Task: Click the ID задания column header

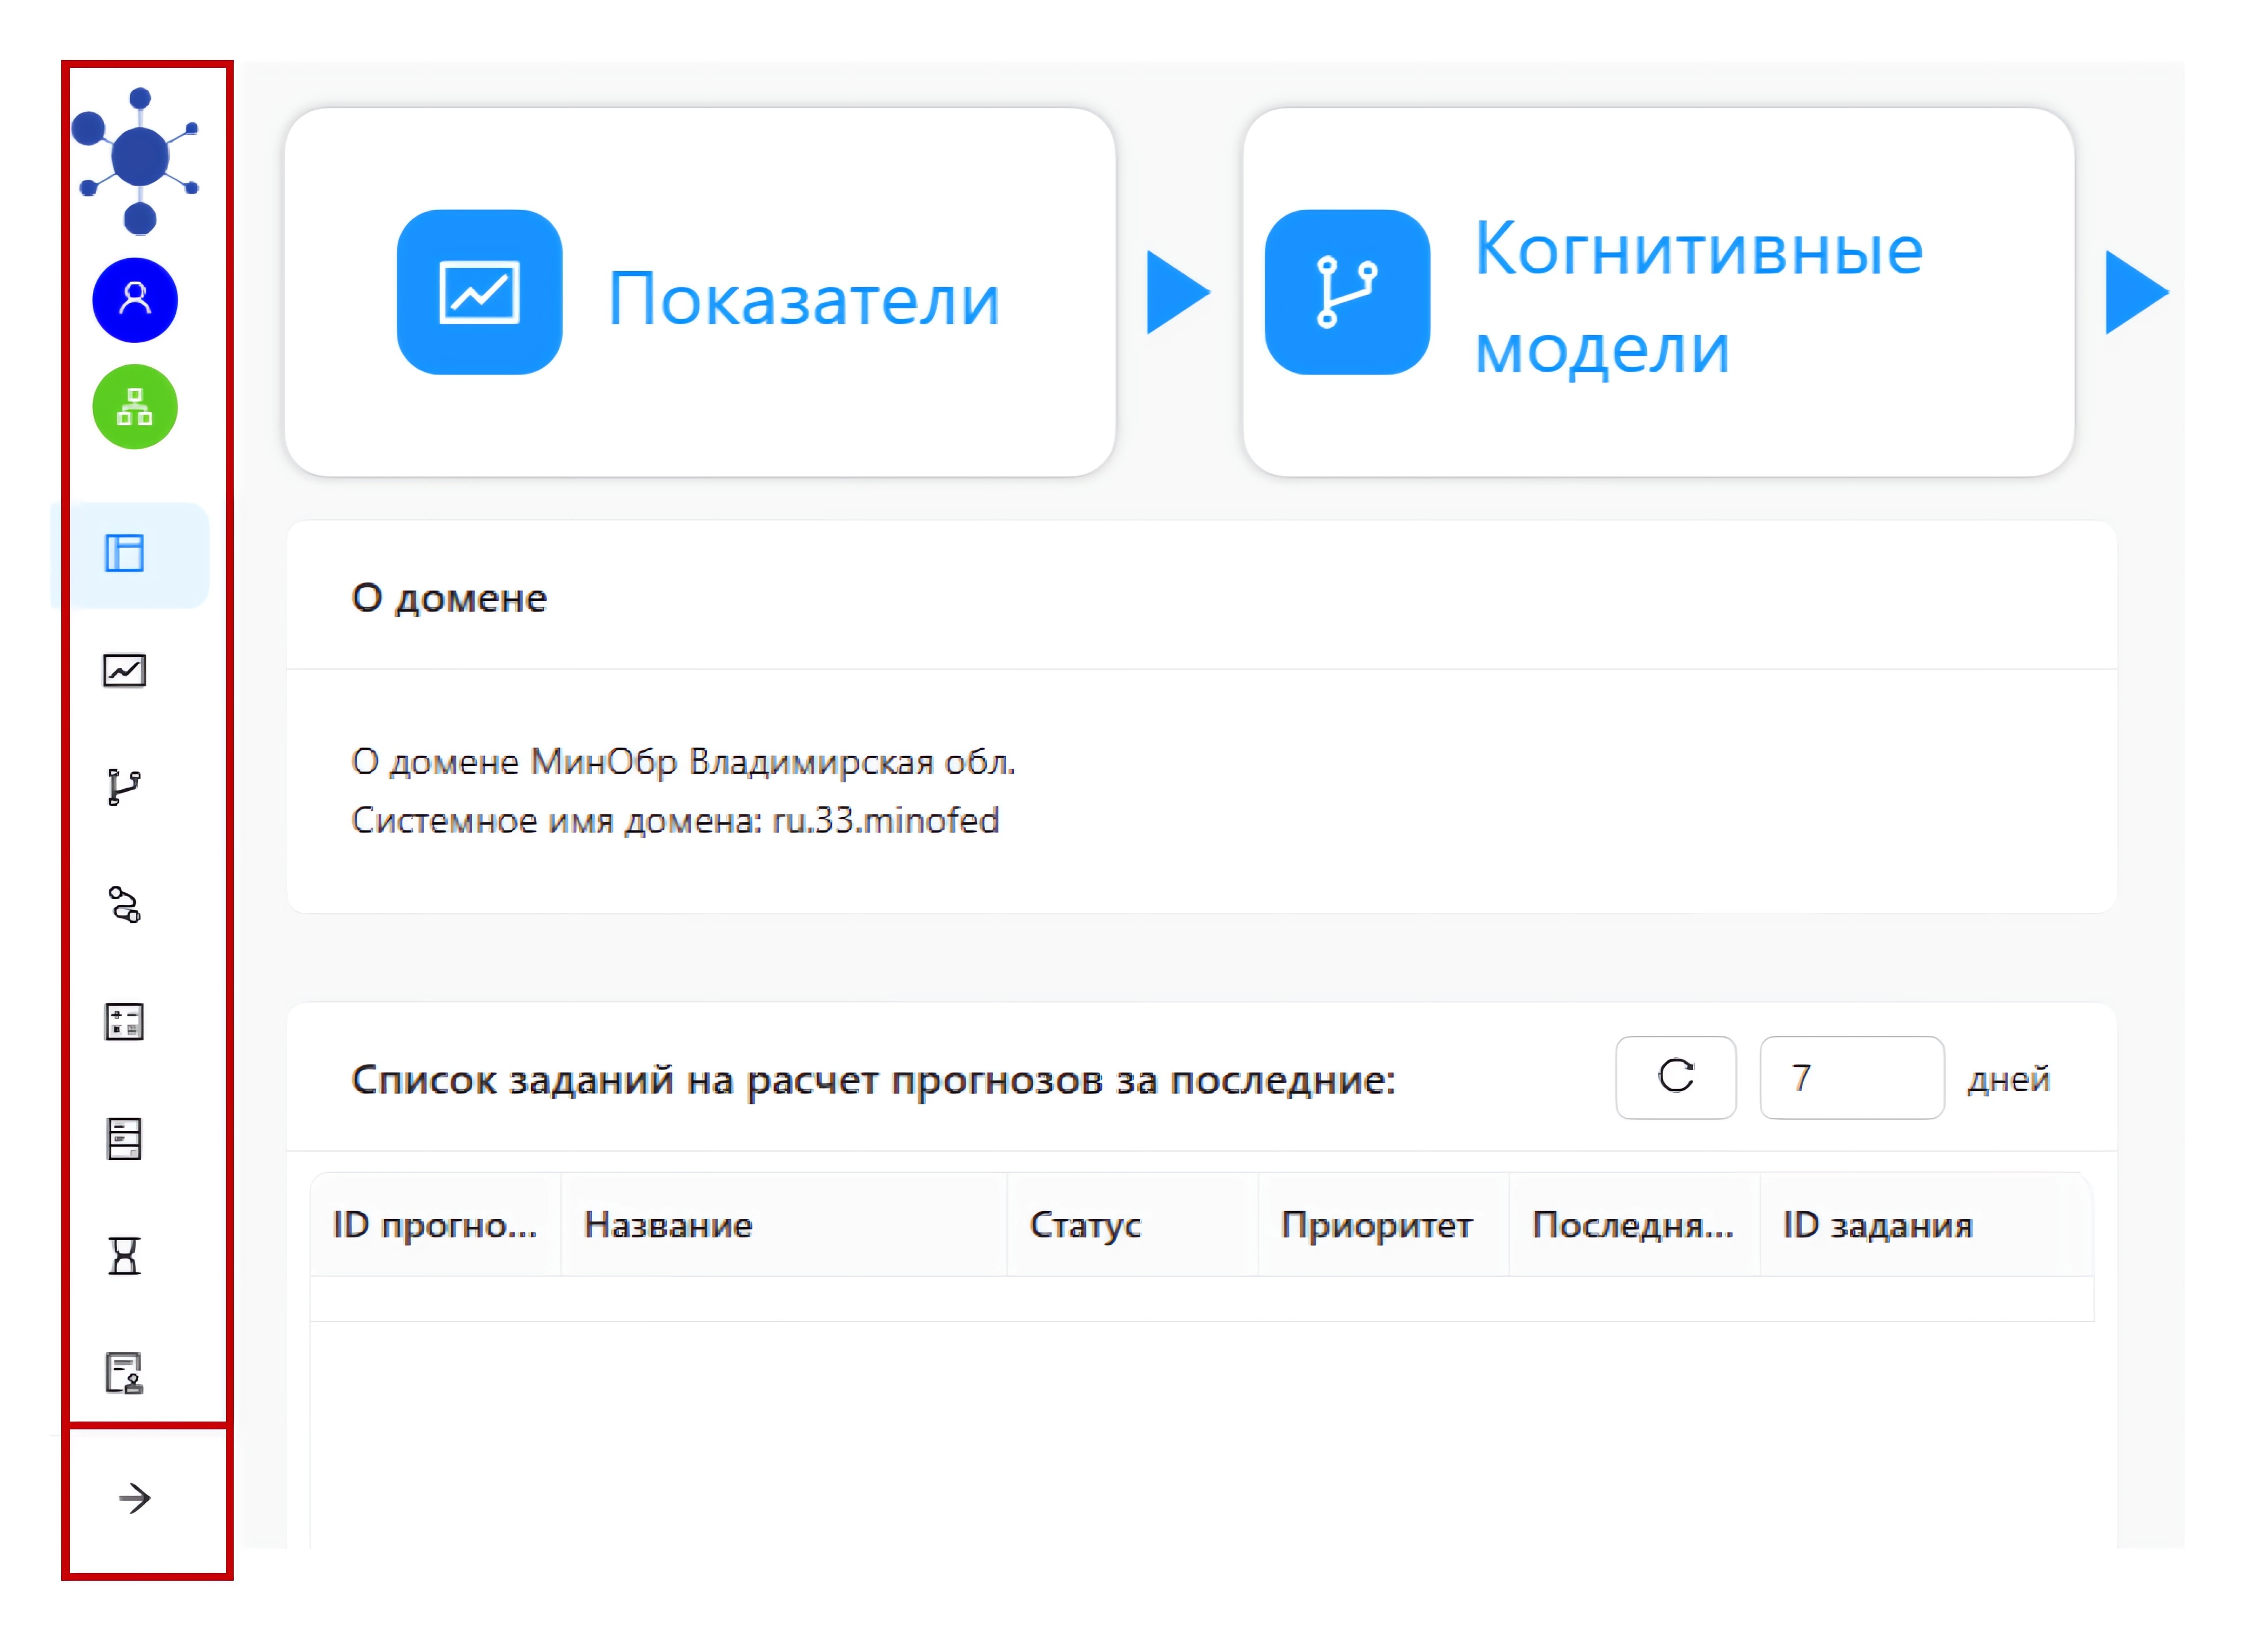Action: [1877, 1226]
